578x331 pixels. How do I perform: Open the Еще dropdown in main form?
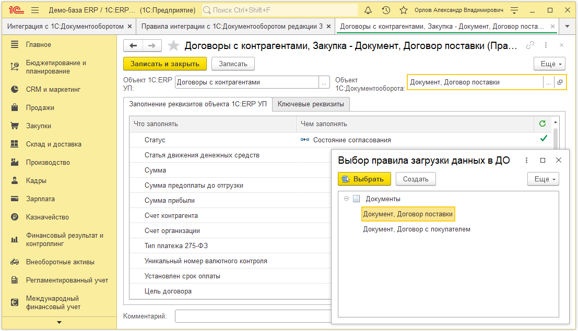coord(549,64)
